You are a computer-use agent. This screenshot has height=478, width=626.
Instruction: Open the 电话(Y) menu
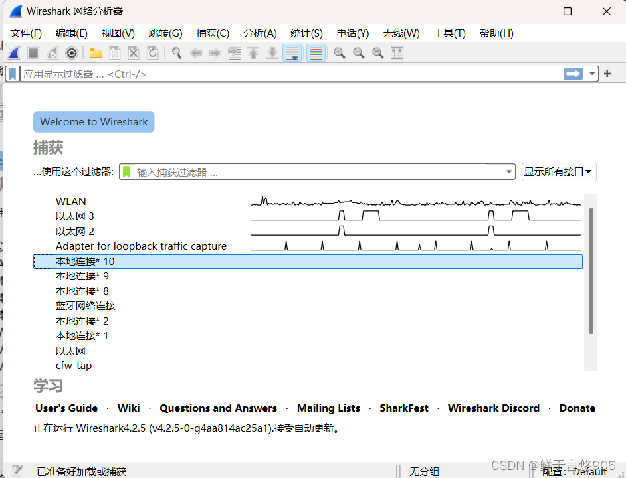pyautogui.click(x=353, y=33)
